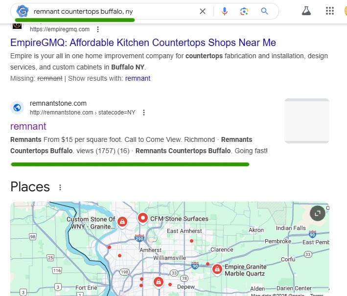Open Search Labs flask icon
The height and width of the screenshot is (296, 347).
pos(306,11)
